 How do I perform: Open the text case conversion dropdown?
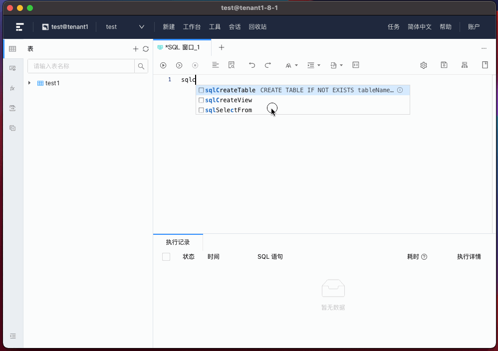point(291,65)
